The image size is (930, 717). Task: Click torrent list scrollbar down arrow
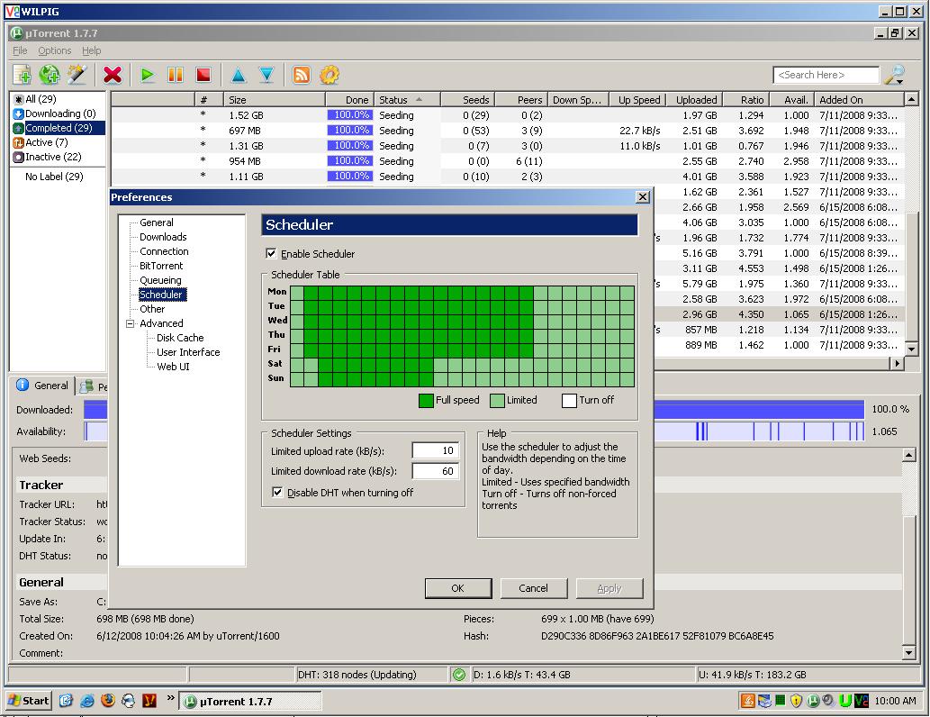coord(912,349)
